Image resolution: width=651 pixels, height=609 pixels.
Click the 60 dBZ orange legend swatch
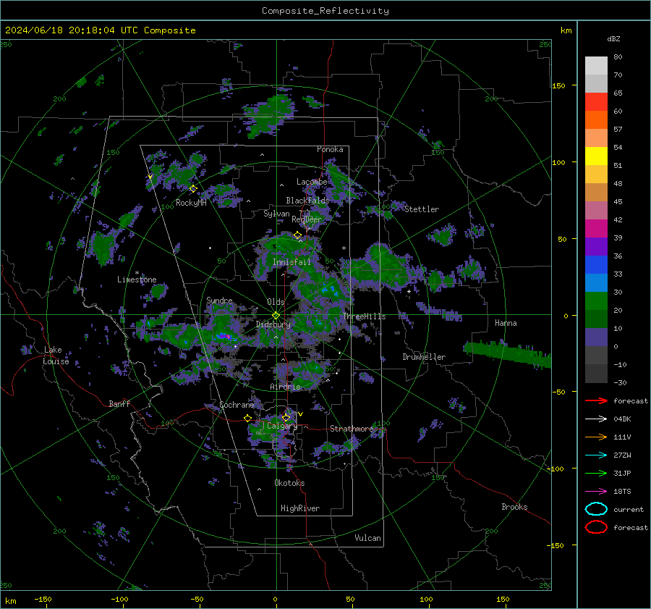tap(596, 119)
